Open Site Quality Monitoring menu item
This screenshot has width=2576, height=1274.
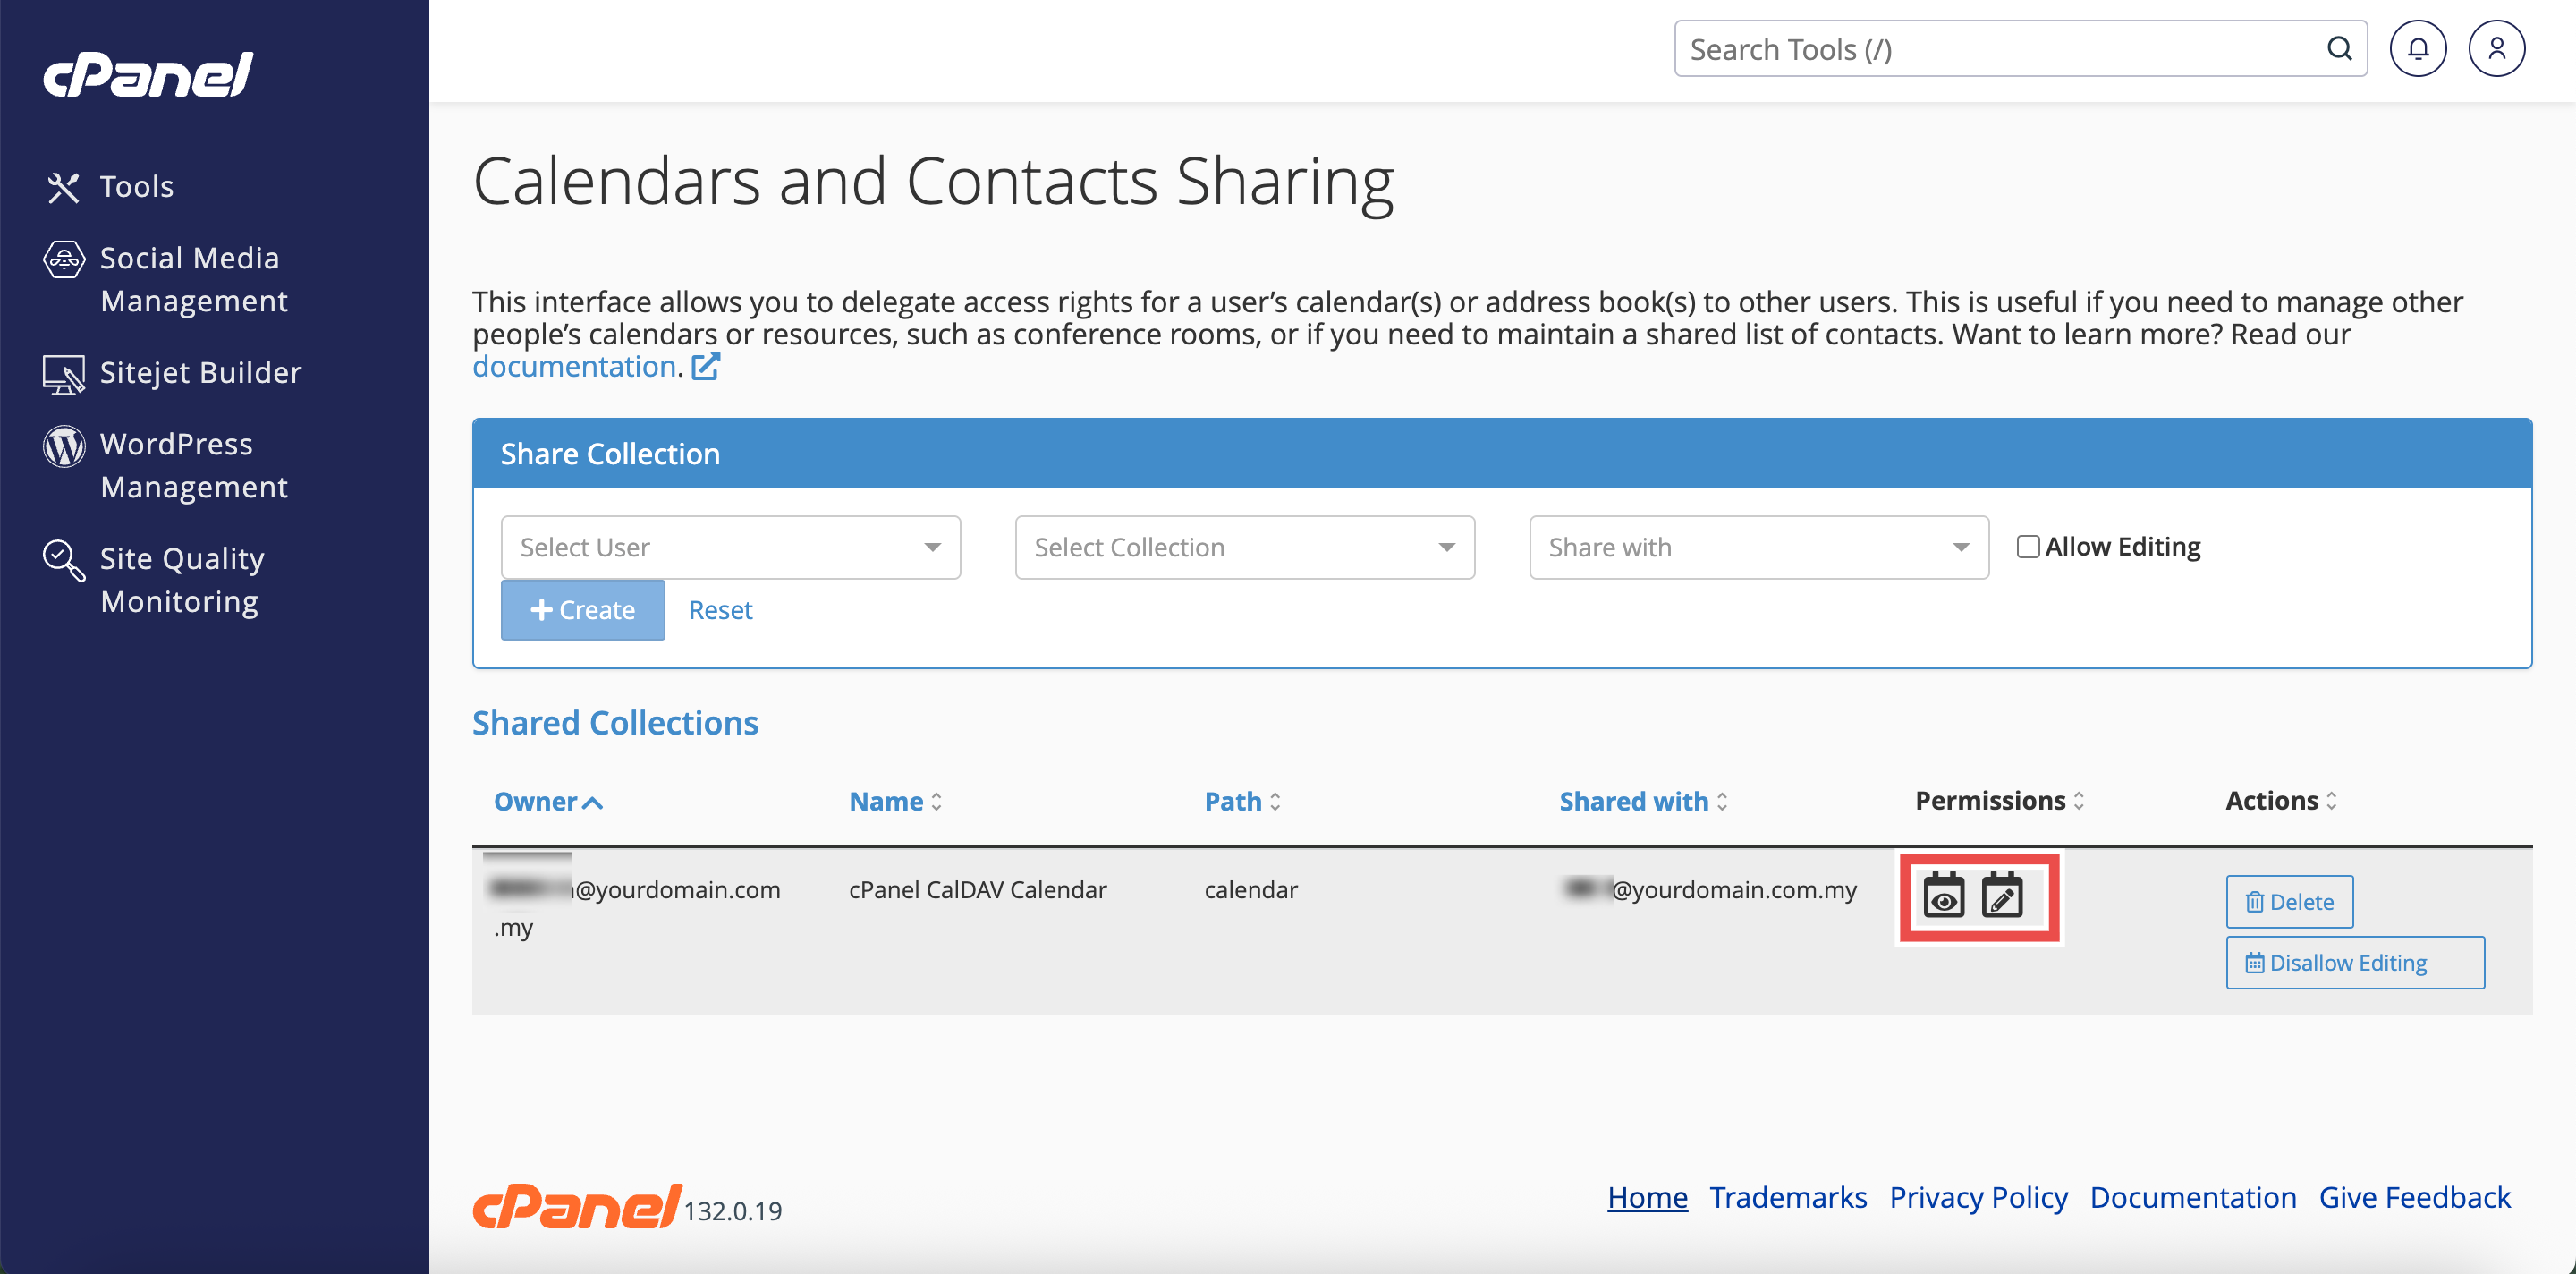coord(181,580)
